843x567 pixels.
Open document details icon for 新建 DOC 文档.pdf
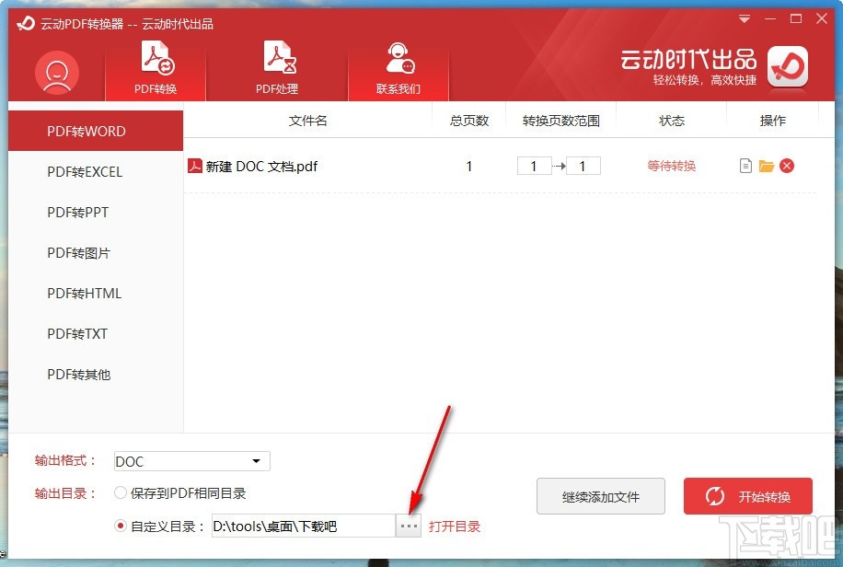[x=745, y=166]
